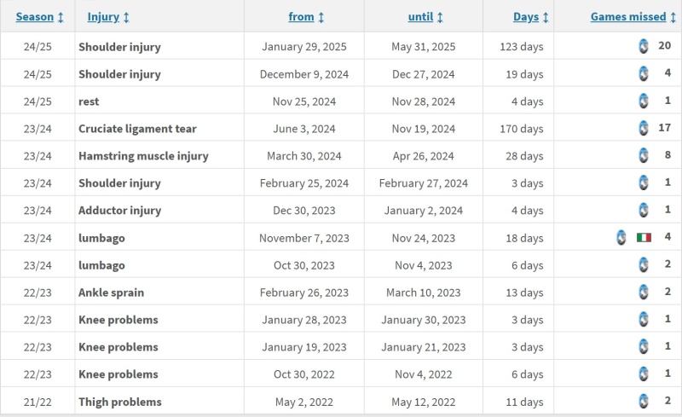Sort the table by the from date link
Image resolution: width=682 pixels, height=417 pixels.
tap(301, 17)
